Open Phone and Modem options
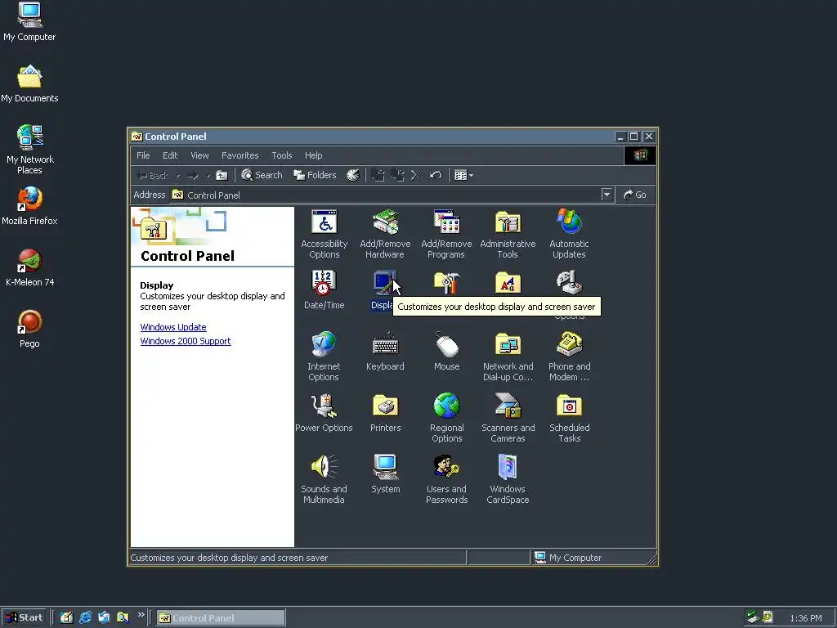 coord(569,357)
